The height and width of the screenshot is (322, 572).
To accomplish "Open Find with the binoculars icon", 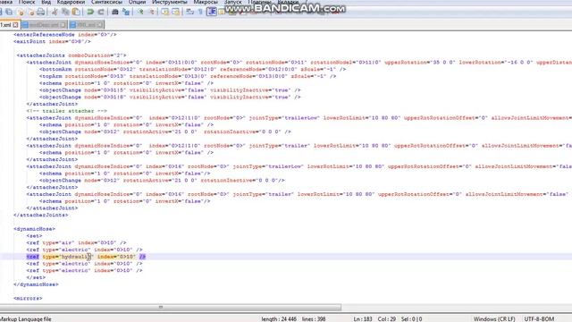I will tap(115, 12).
